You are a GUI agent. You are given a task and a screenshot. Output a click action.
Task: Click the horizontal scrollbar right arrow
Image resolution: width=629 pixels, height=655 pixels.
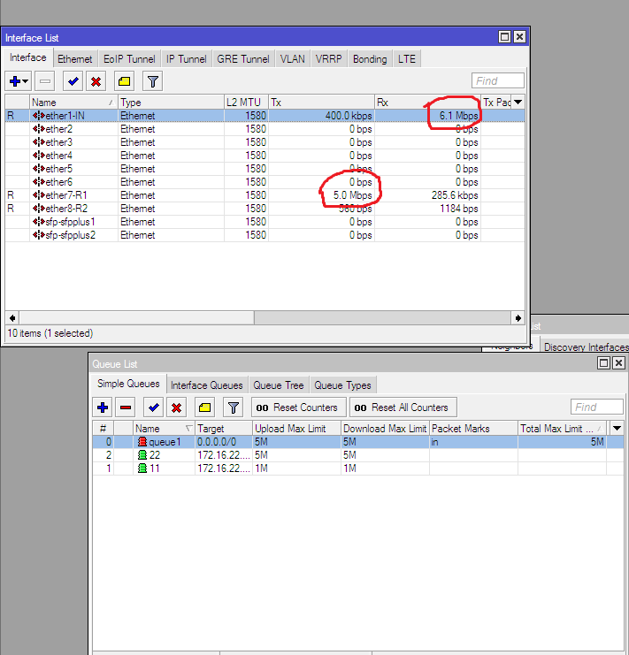518,318
